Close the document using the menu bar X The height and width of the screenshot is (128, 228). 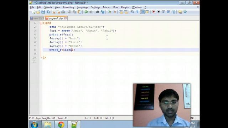tap(198, 7)
